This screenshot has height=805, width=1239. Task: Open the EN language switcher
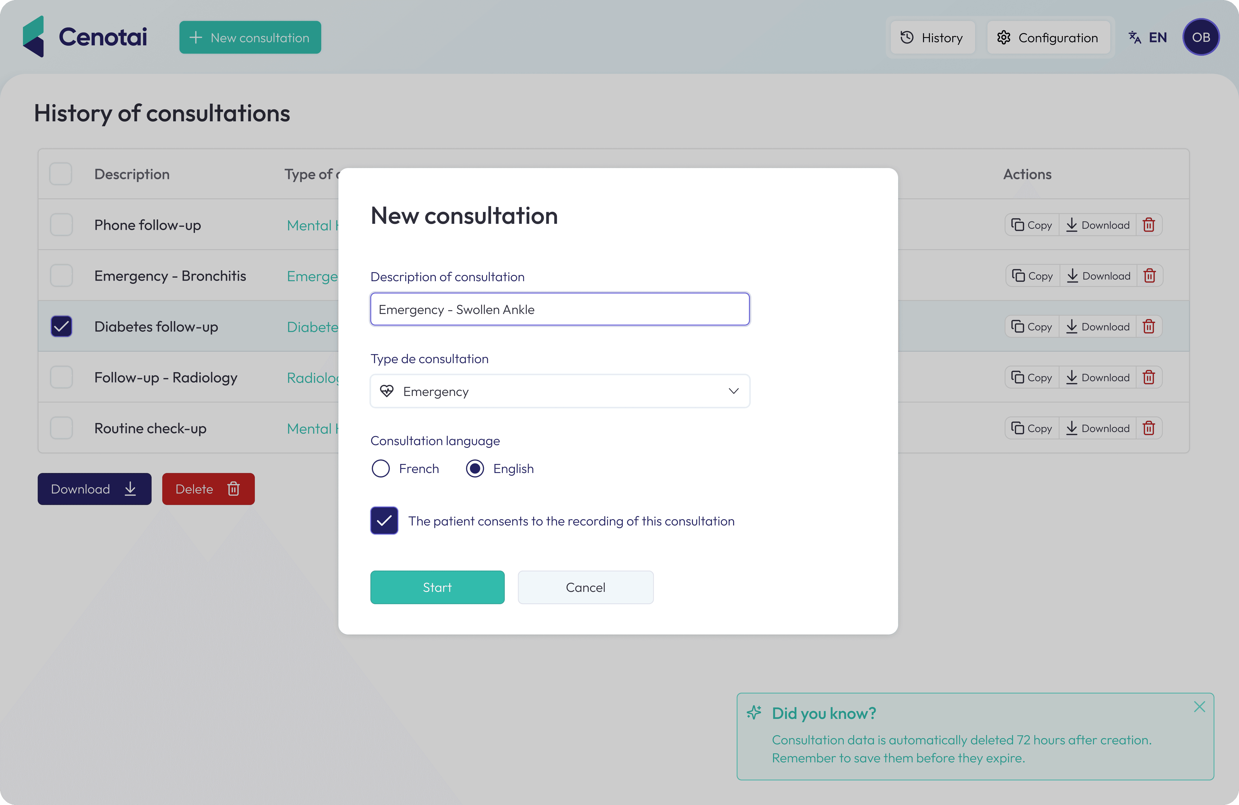[1148, 37]
